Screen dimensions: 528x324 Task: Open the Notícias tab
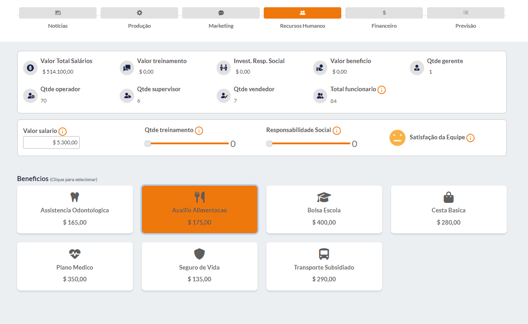click(x=58, y=13)
